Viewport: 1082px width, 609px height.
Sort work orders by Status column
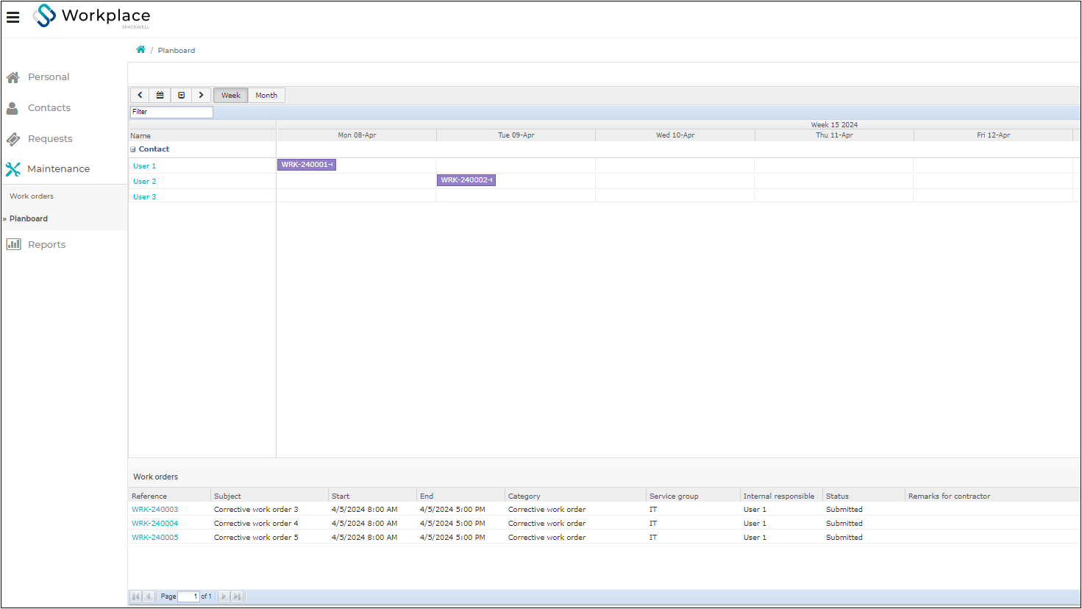point(864,496)
